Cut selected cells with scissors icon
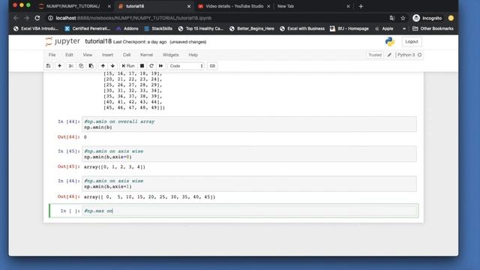Screen dimensions: 480x270 tap(71, 66)
